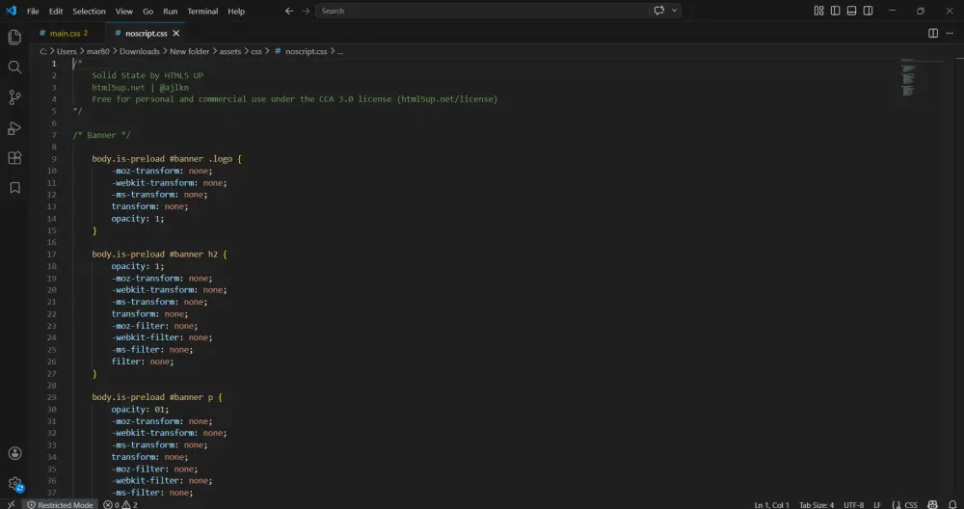Open the View menu

click(124, 11)
